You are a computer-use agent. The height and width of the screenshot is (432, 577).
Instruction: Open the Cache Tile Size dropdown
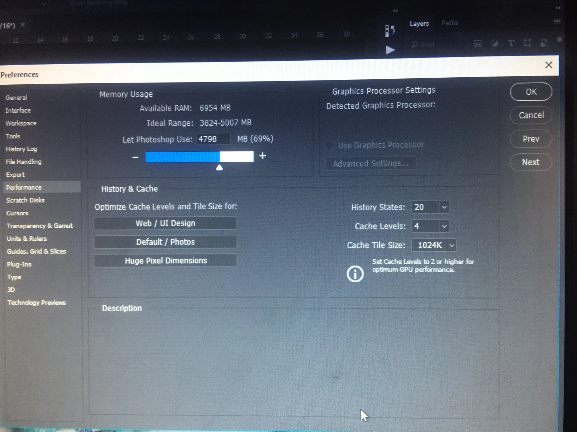click(434, 245)
